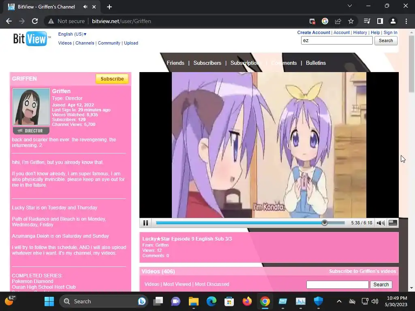Open the Chrome three-dot menu
Screen dimensions: 415x311
click(406, 21)
